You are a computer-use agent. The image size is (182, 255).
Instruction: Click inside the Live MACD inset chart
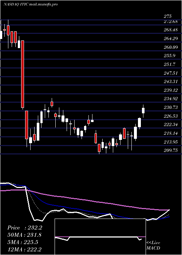[x=100, y=237]
